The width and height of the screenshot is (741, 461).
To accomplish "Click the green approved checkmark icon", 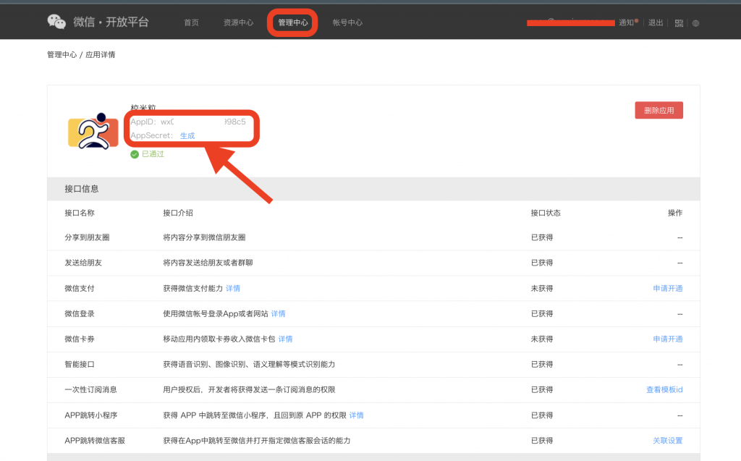I will 134,154.
